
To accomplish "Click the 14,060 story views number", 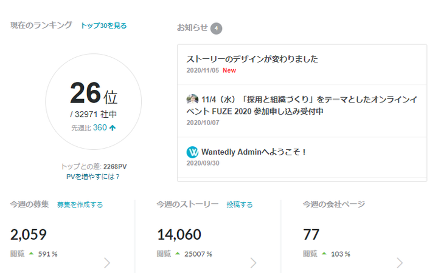I will [179, 234].
